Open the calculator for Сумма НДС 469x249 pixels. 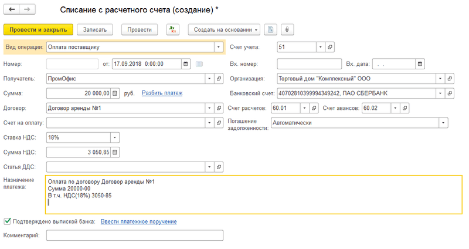(115, 152)
